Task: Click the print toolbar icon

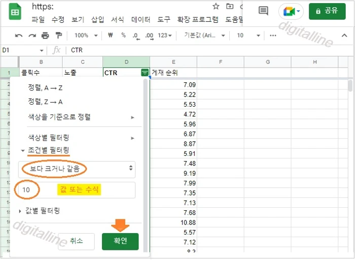Action: [x=45, y=36]
